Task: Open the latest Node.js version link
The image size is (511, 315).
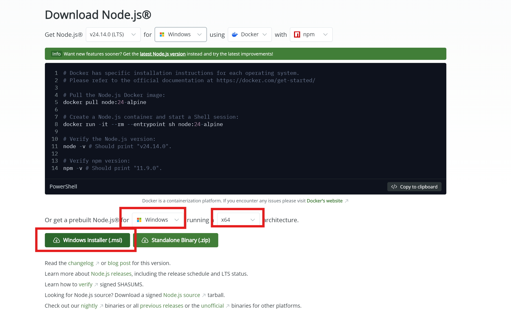Action: 162,54
